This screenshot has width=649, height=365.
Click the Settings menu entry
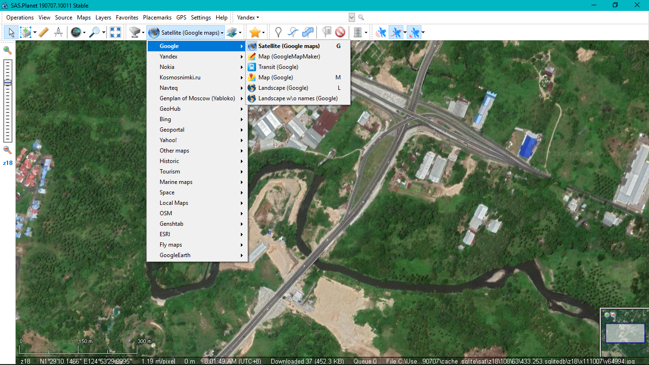tap(200, 17)
